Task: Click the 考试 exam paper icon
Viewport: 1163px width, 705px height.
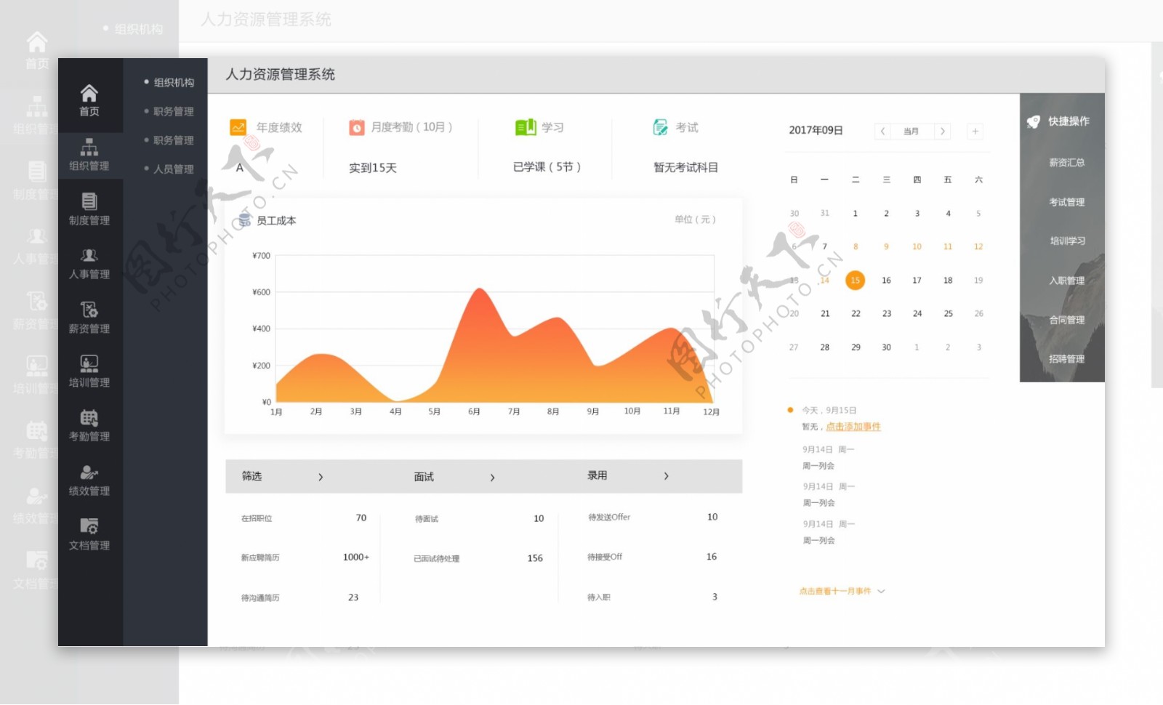Action: click(x=660, y=127)
